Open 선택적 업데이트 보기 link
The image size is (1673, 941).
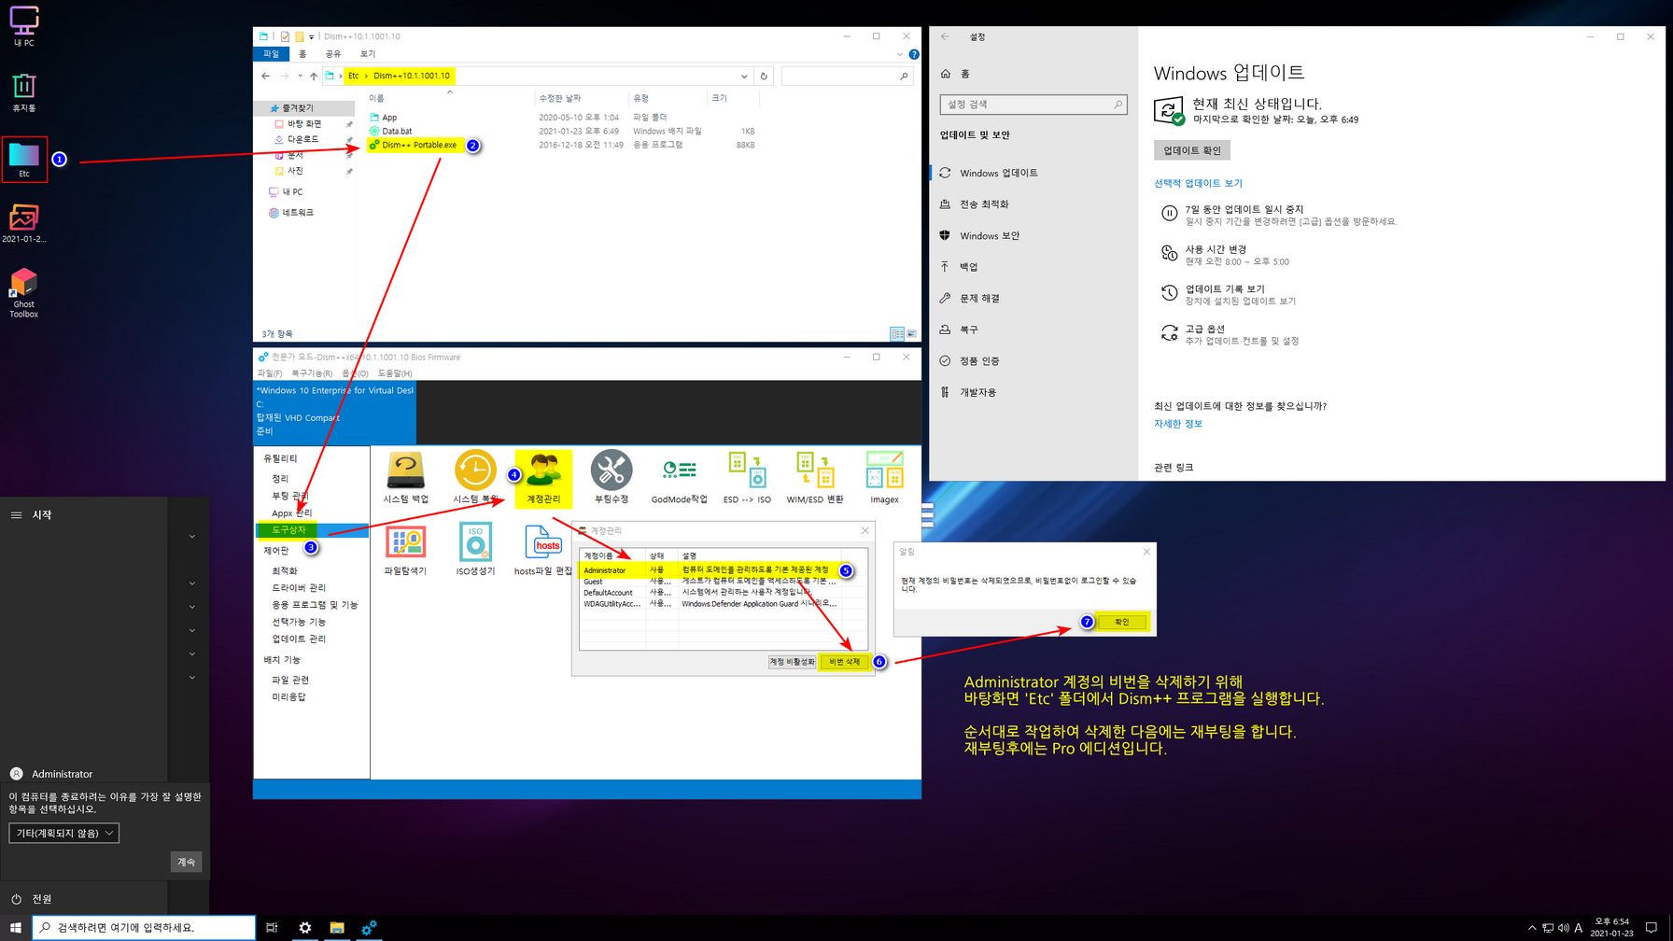point(1198,183)
